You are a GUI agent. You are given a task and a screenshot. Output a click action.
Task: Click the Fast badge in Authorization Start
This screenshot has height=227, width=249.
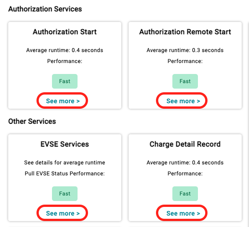point(65,81)
